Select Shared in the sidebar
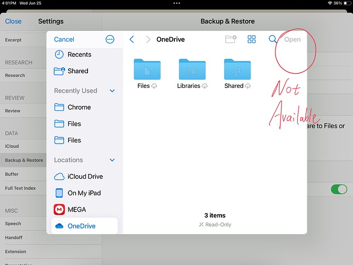353x265 pixels. click(x=84, y=71)
